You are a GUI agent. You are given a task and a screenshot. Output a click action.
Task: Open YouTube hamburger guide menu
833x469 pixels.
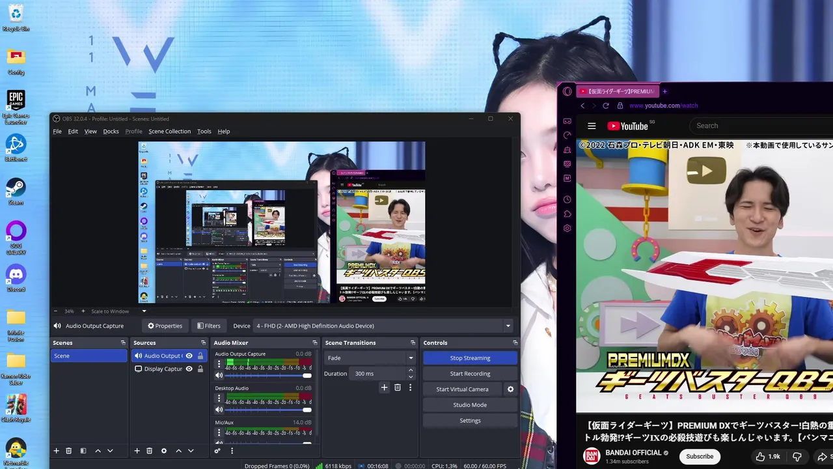(592, 126)
